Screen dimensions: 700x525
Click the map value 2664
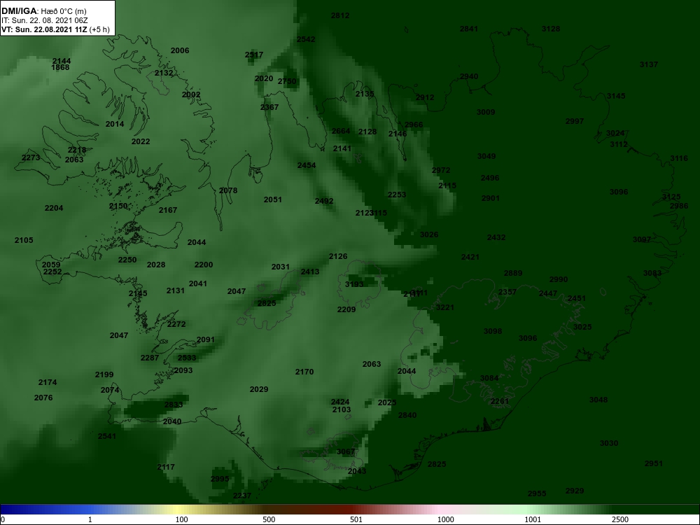pyautogui.click(x=341, y=132)
